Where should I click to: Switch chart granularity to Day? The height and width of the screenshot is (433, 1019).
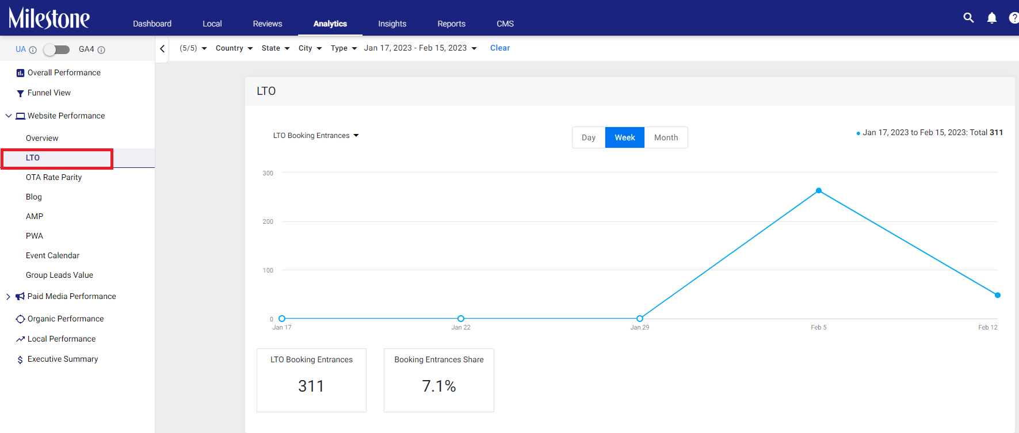(x=588, y=137)
